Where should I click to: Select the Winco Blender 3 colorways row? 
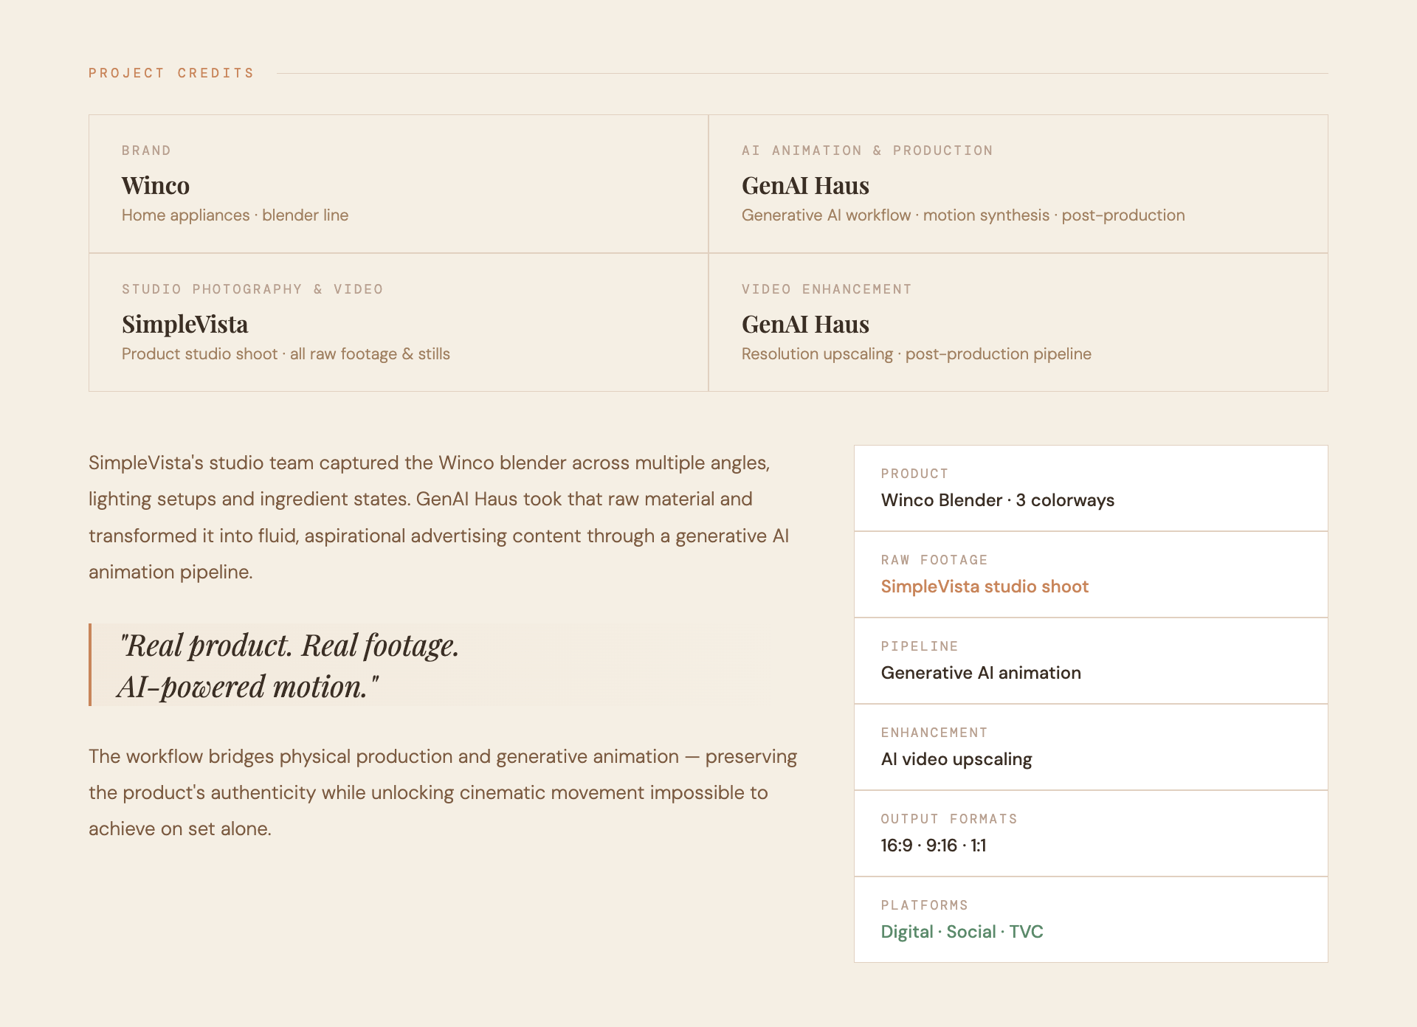point(1091,488)
